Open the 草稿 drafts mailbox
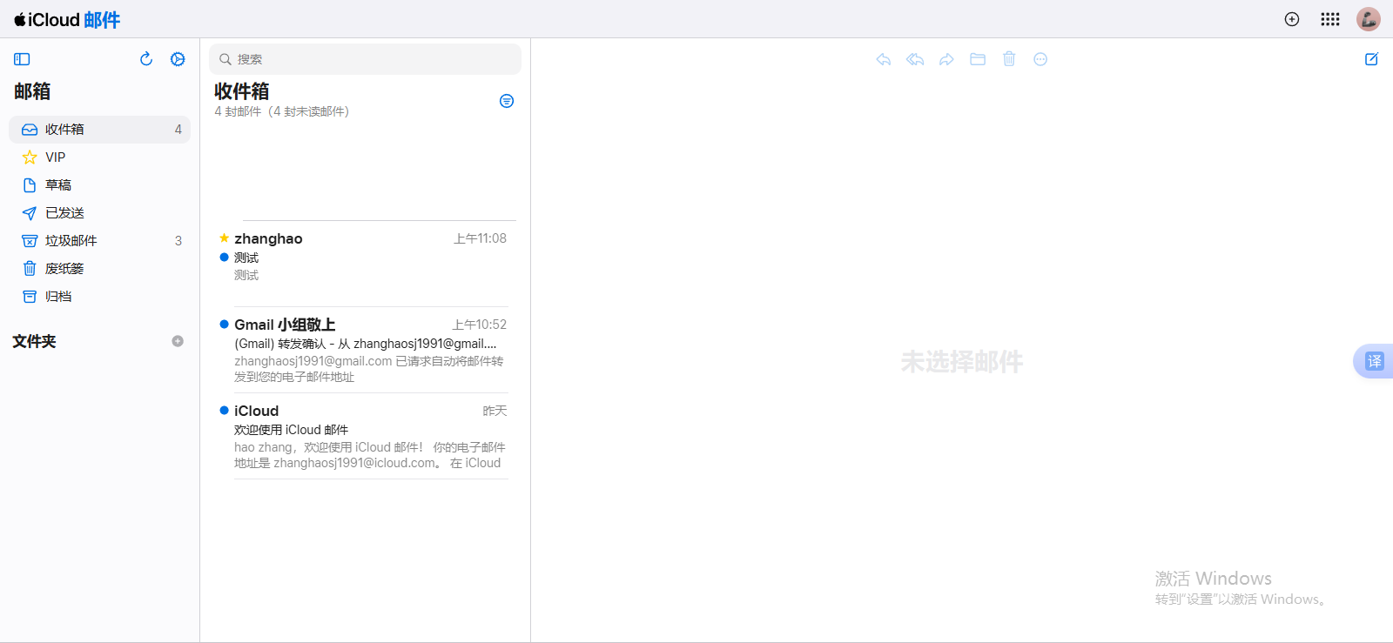This screenshot has height=643, width=1393. pyautogui.click(x=58, y=185)
